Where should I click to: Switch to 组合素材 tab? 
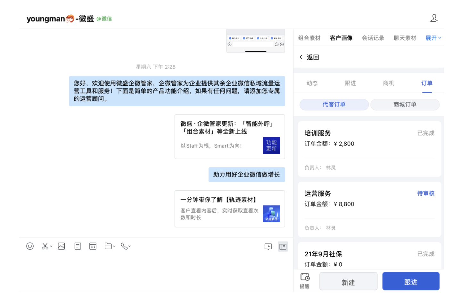point(309,38)
